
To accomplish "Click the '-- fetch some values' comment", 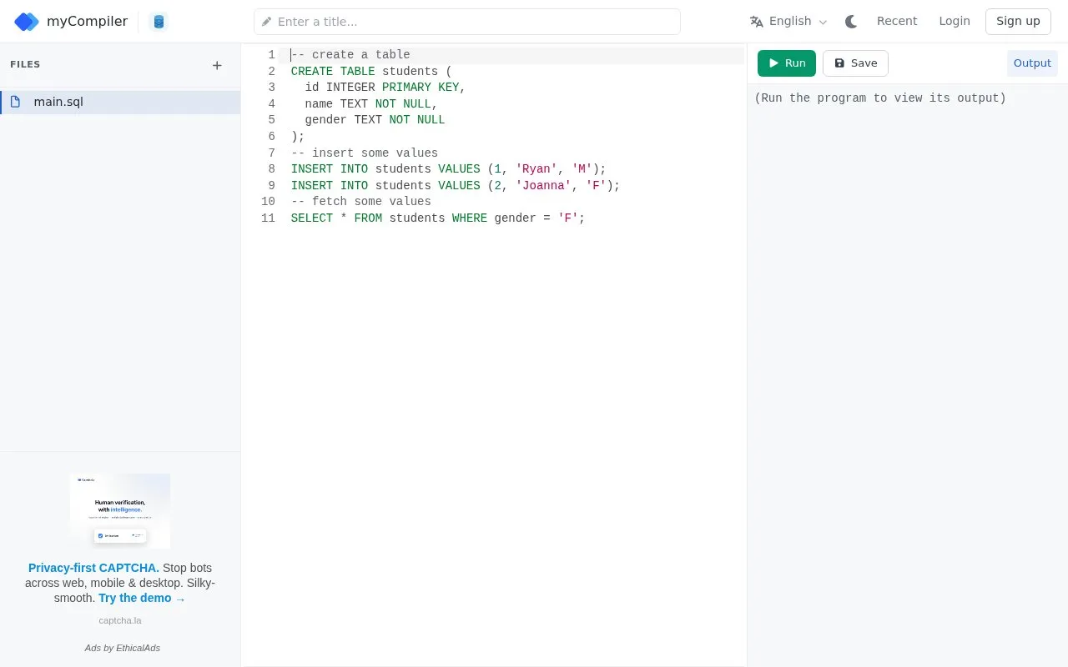I will click(x=361, y=202).
